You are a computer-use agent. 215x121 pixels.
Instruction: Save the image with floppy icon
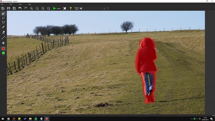click(x=8, y=8)
